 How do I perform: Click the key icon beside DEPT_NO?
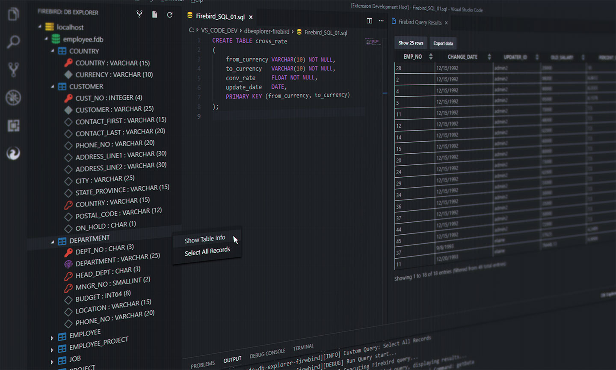(x=68, y=253)
